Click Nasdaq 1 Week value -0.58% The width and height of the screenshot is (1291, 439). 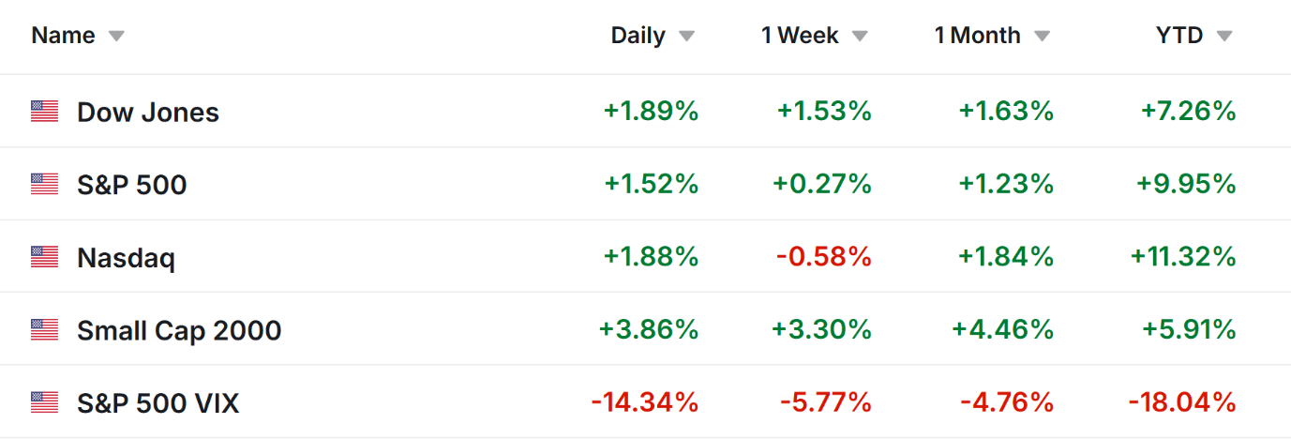point(824,257)
